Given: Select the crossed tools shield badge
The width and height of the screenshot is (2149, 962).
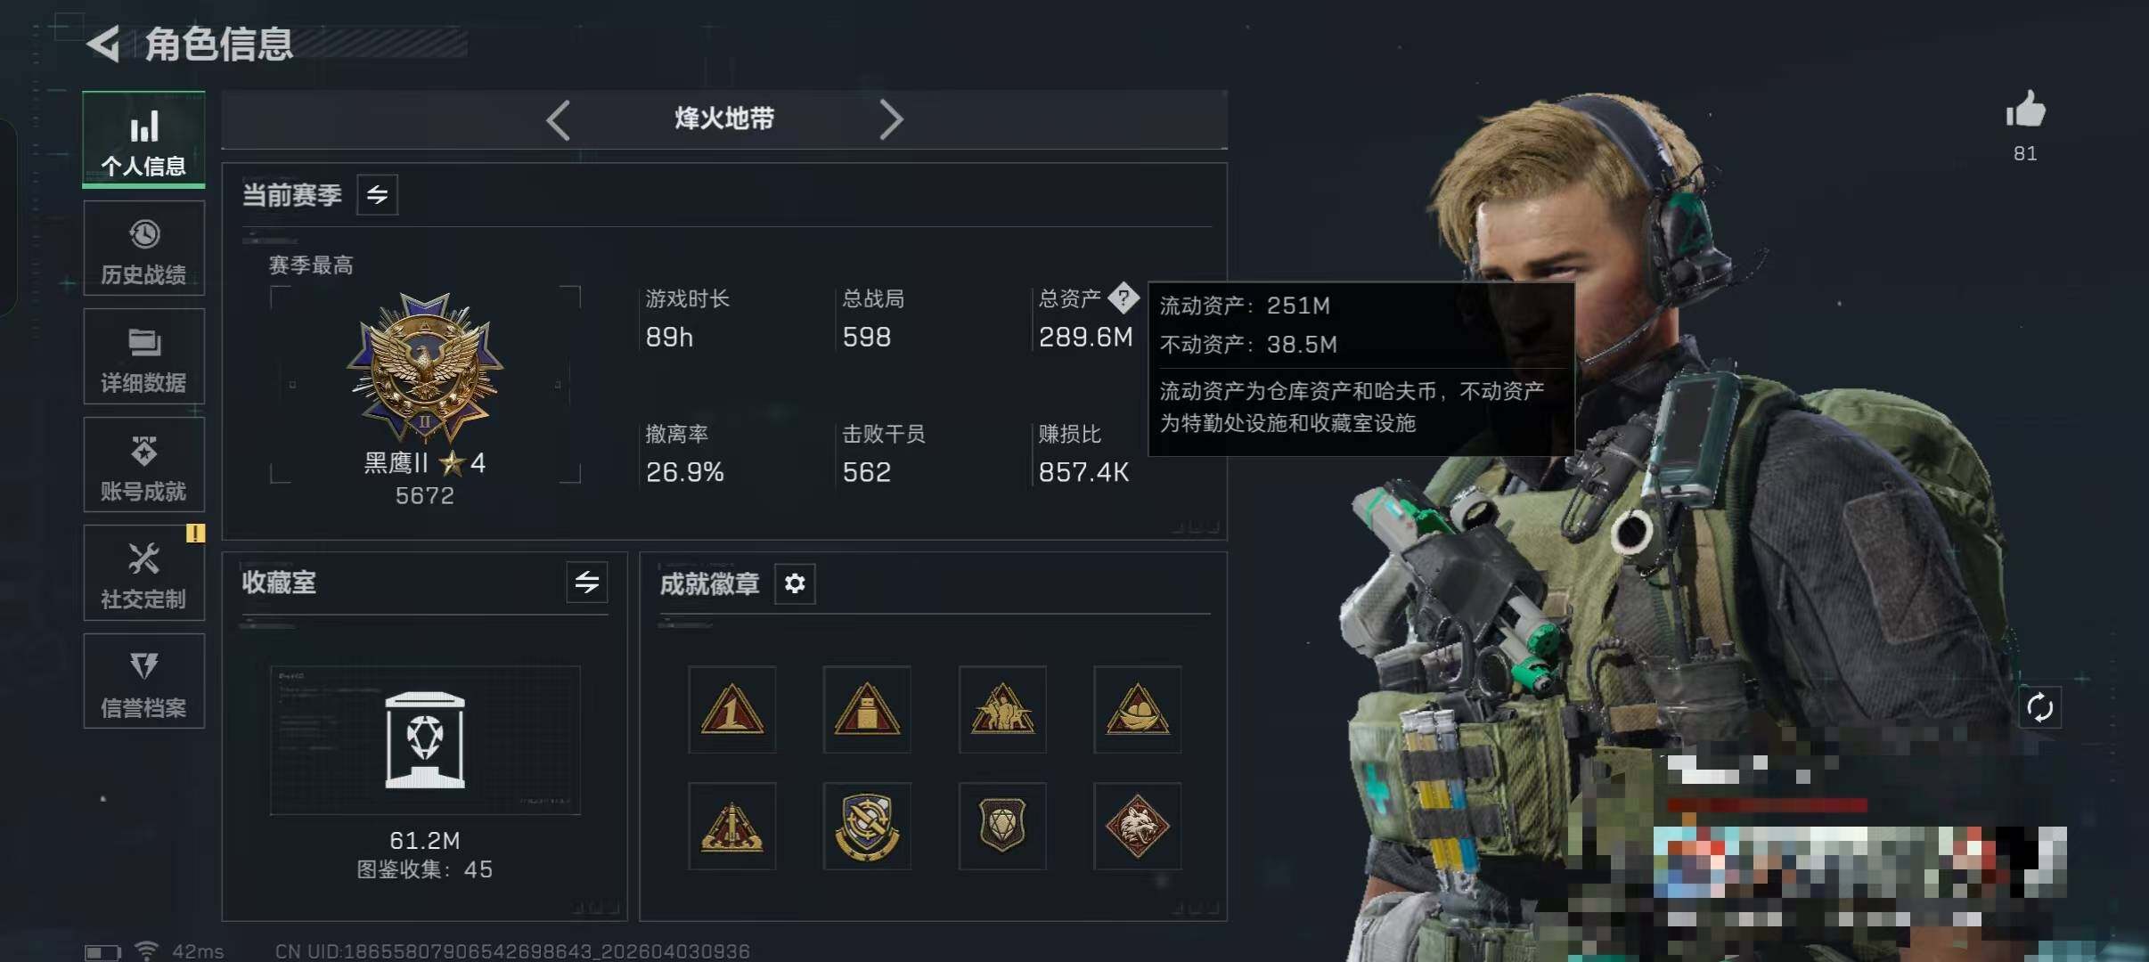Looking at the screenshot, I should pos(867,827).
